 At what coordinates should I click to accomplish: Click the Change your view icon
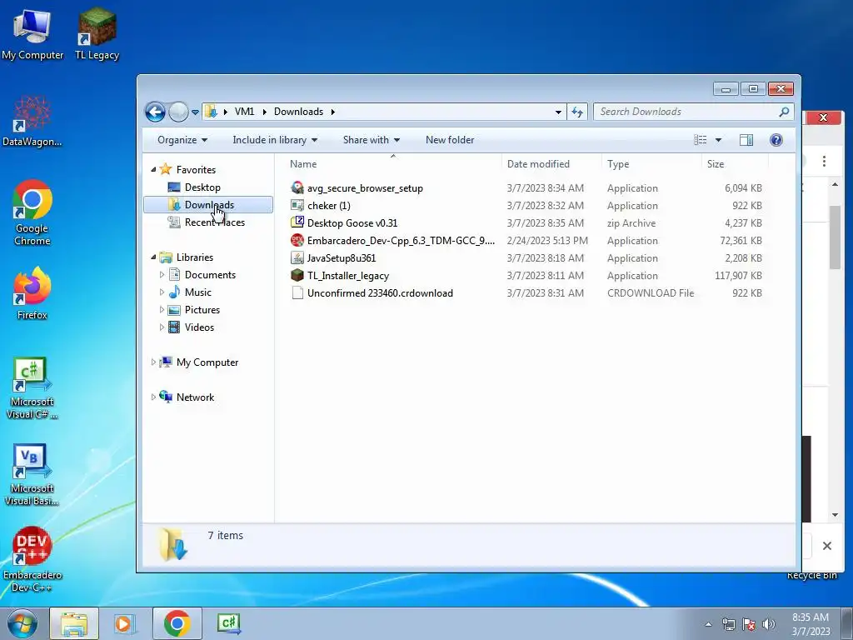pyautogui.click(x=700, y=140)
